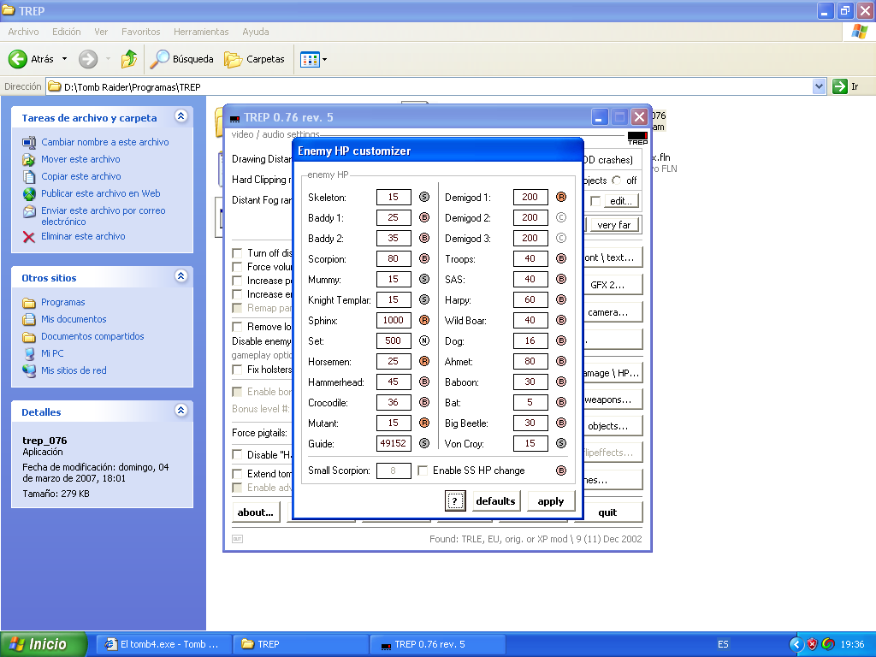Collapse the Detalles panel
Image resolution: width=876 pixels, height=657 pixels.
click(181, 410)
